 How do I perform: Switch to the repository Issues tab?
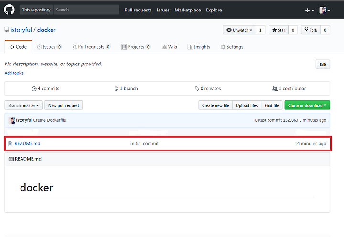tap(49, 47)
